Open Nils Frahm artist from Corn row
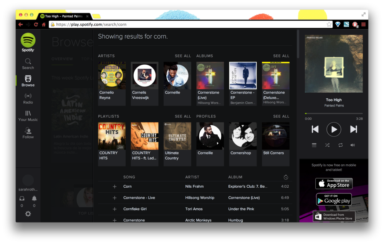This screenshot has height=244, width=384. 194,187
